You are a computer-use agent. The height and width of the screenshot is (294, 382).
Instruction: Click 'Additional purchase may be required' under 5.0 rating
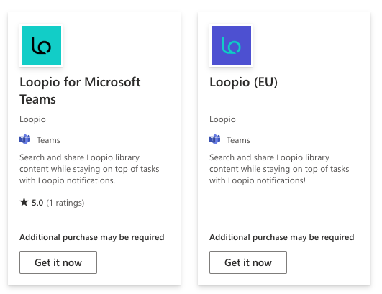[92, 237]
